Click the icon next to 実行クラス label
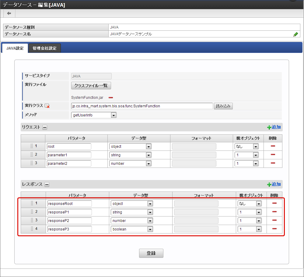The height and width of the screenshot is (277, 304). 47,106
